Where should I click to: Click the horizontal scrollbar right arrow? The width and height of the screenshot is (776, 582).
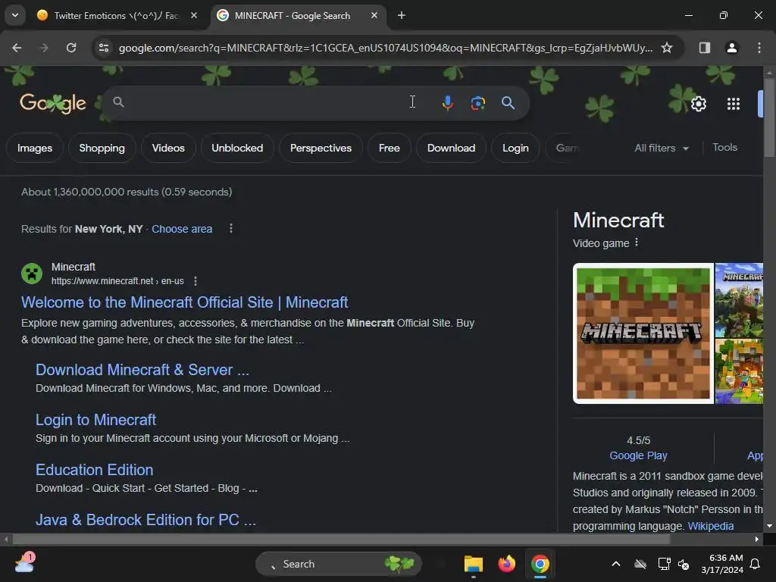click(x=757, y=539)
